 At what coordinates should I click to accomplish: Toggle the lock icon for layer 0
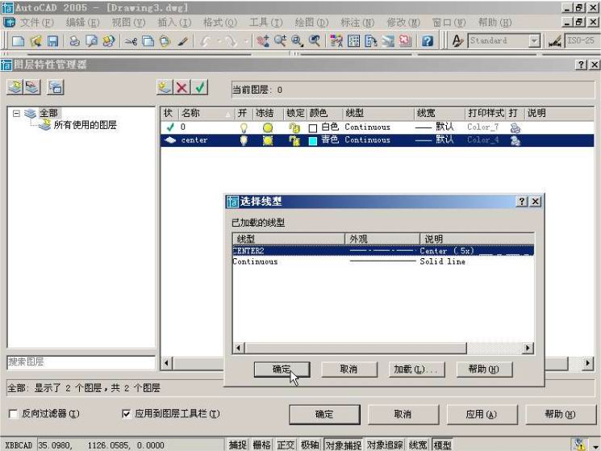pyautogui.click(x=294, y=127)
